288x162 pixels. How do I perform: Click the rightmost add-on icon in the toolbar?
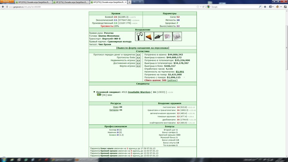286,7
